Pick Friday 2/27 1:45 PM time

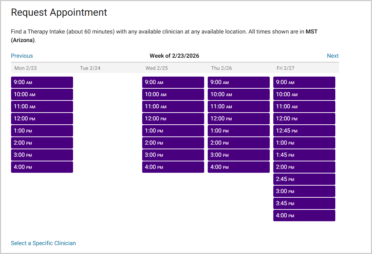[x=304, y=155]
